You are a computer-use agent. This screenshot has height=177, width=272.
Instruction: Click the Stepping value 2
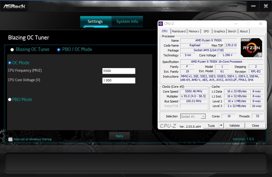click(256, 66)
